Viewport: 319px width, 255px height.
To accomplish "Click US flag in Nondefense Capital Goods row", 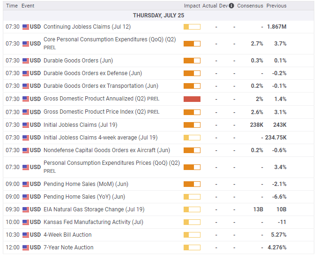I will tap(26, 150).
